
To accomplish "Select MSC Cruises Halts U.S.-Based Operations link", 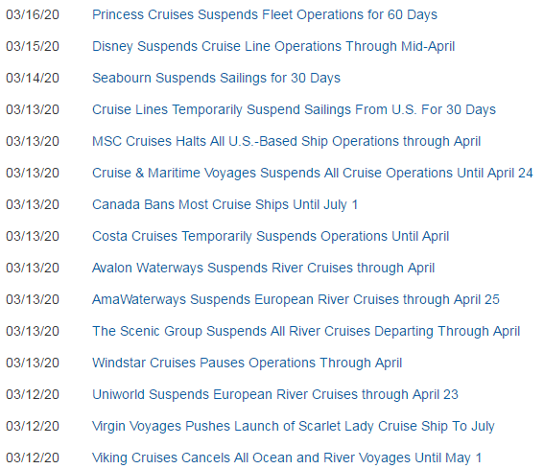I will [x=286, y=142].
